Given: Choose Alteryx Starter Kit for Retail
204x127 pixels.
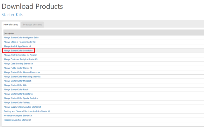Looking at the screenshot, I should [16, 90].
